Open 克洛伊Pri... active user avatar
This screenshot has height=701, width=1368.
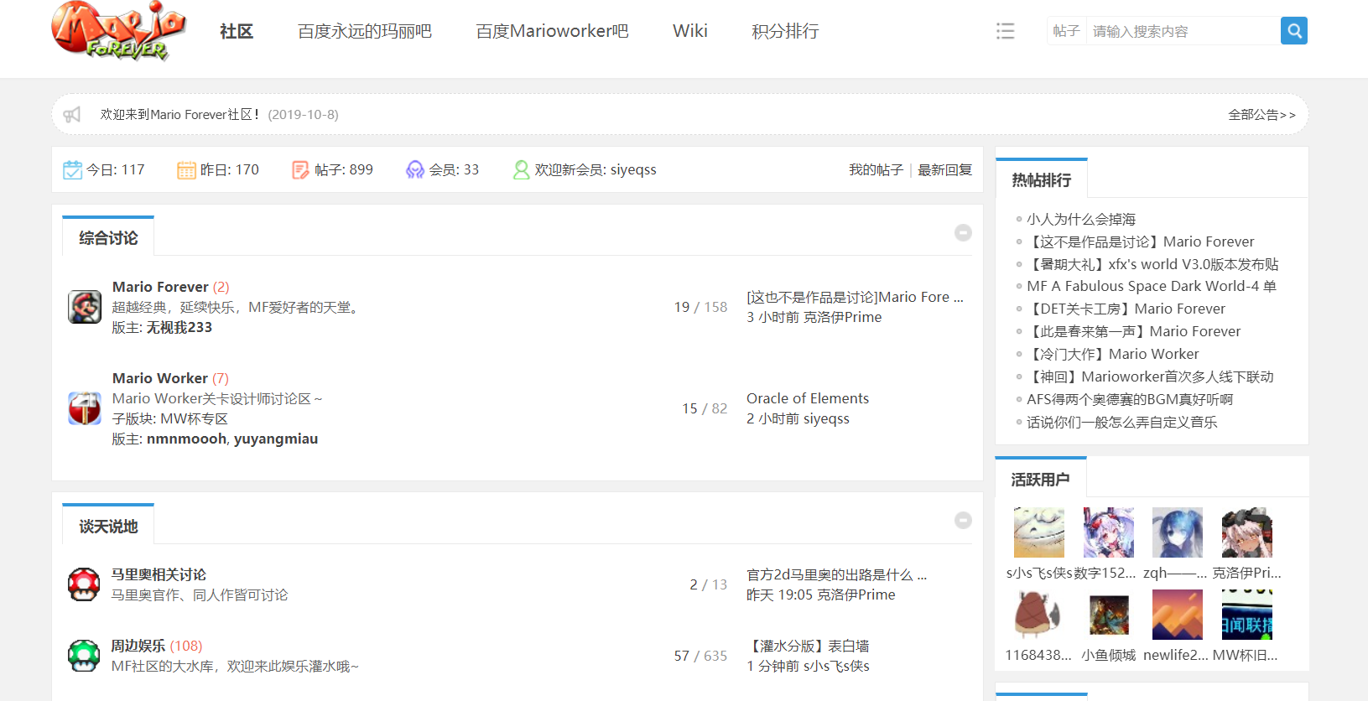[1246, 532]
